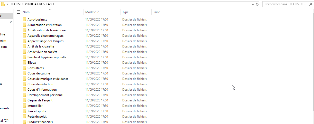Select the Cours d'informatique folder
Image resolution: width=314 pixels, height=124 pixels.
pos(42,90)
